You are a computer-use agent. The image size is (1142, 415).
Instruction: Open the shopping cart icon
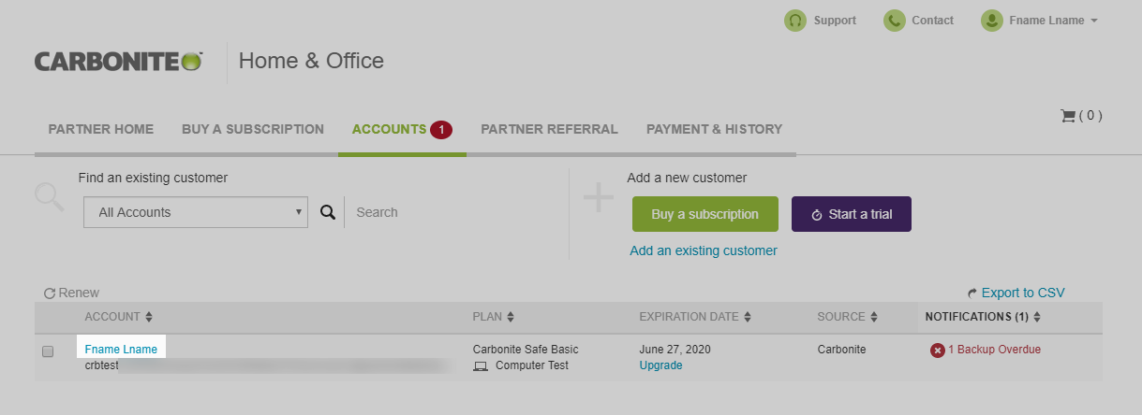pos(1067,117)
